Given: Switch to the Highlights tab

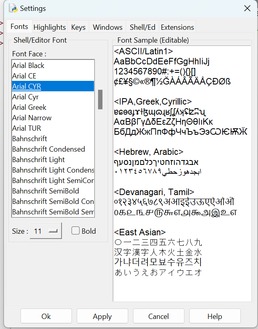Looking at the screenshot, I should [49, 27].
